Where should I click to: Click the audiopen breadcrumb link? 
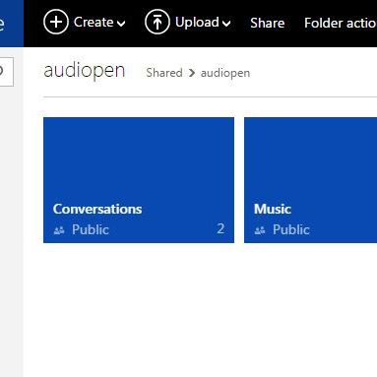[225, 73]
